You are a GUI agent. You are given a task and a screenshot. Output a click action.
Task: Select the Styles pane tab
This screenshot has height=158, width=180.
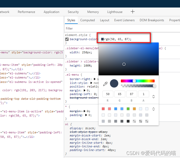(71, 20)
